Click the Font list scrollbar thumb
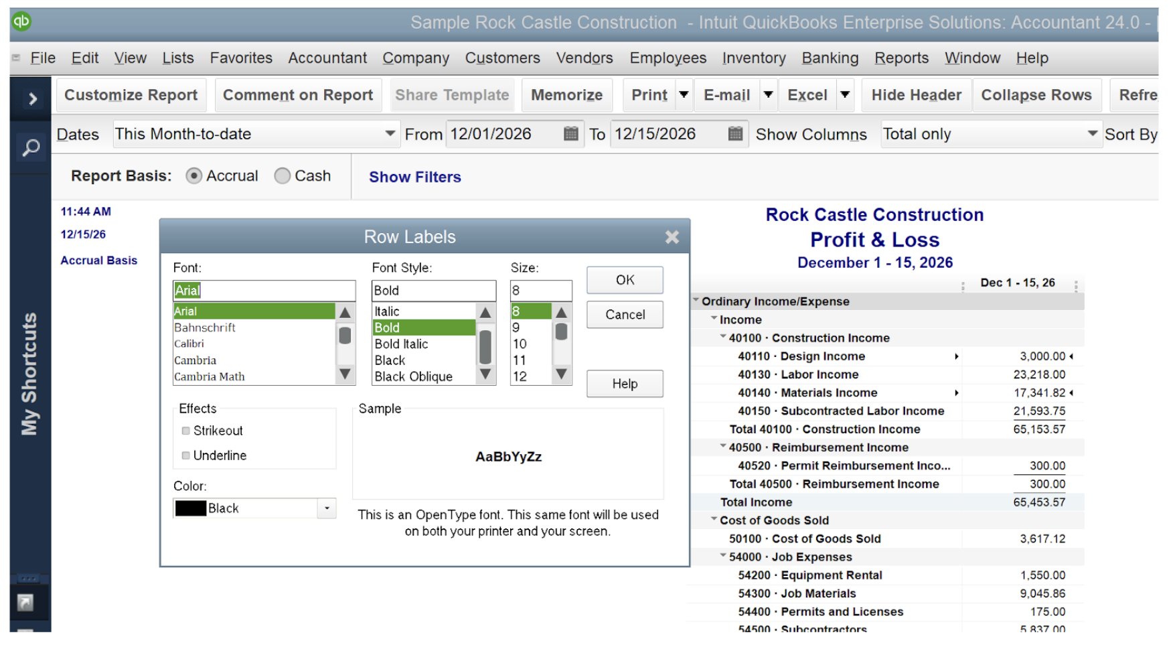Viewport: 1169px width, 651px height. 345,336
